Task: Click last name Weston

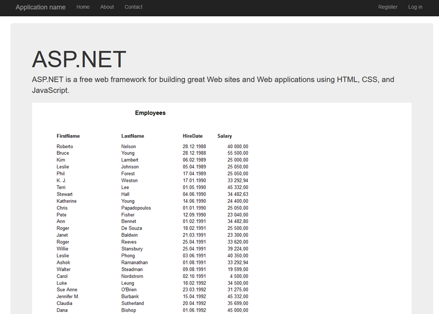Action: pos(129,181)
